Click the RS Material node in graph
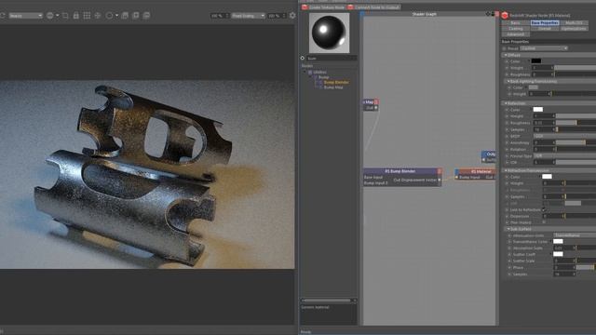596x335 pixels. pyautogui.click(x=475, y=174)
